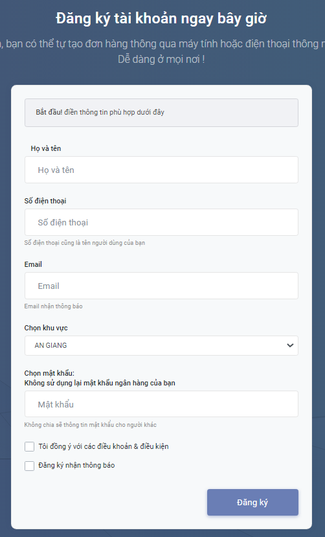Screen dimensions: 325x537
Task: Click into the 'Số điện thoại' input box
Action: tap(161, 222)
